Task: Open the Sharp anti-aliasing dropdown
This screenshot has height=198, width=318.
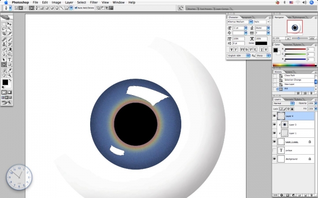Action: tap(263, 55)
